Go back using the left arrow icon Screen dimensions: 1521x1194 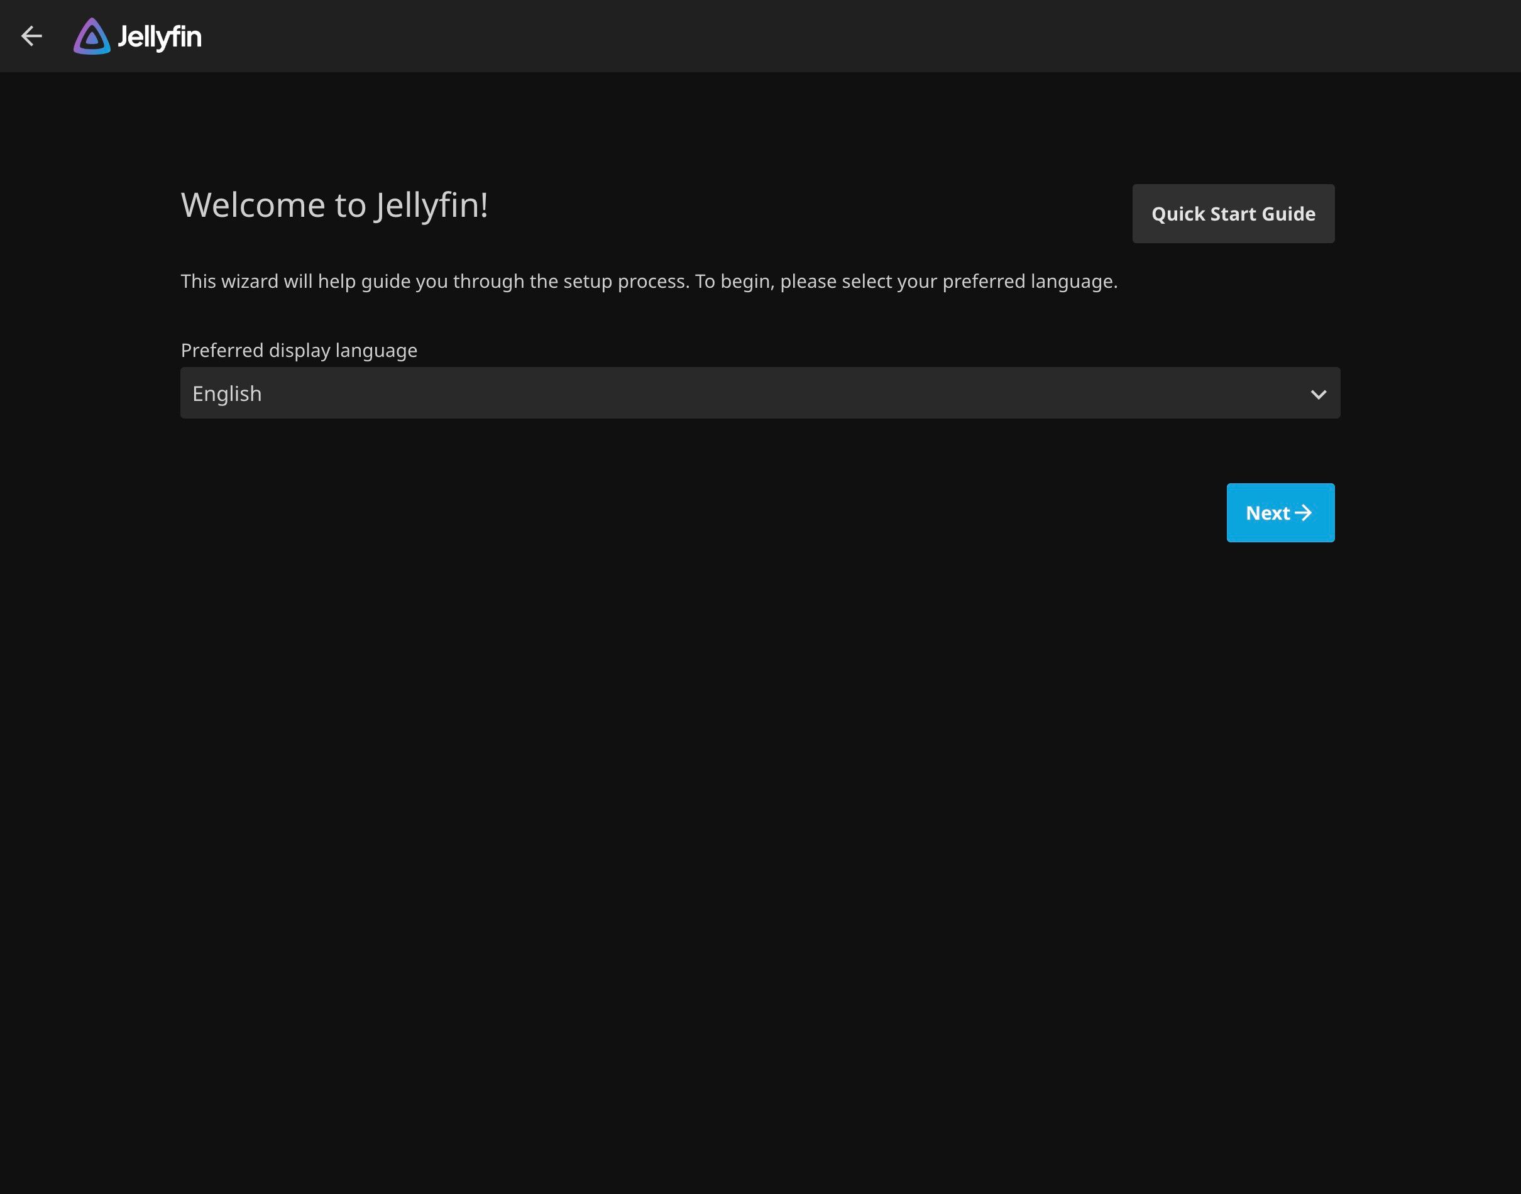(x=31, y=36)
